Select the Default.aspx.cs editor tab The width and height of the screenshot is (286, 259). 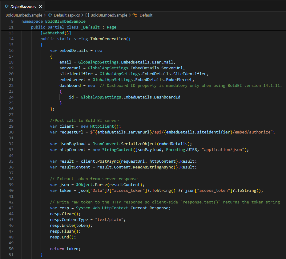23,6
